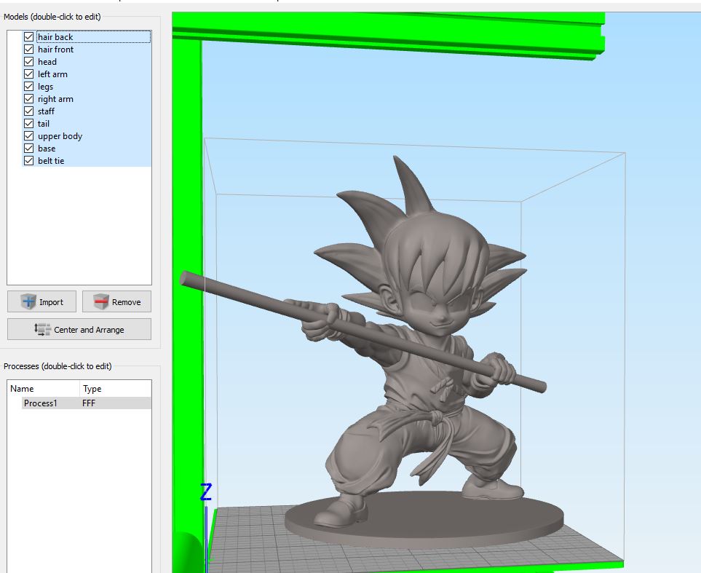701x573 pixels.
Task: Select the upper body model entry
Action: coord(60,136)
